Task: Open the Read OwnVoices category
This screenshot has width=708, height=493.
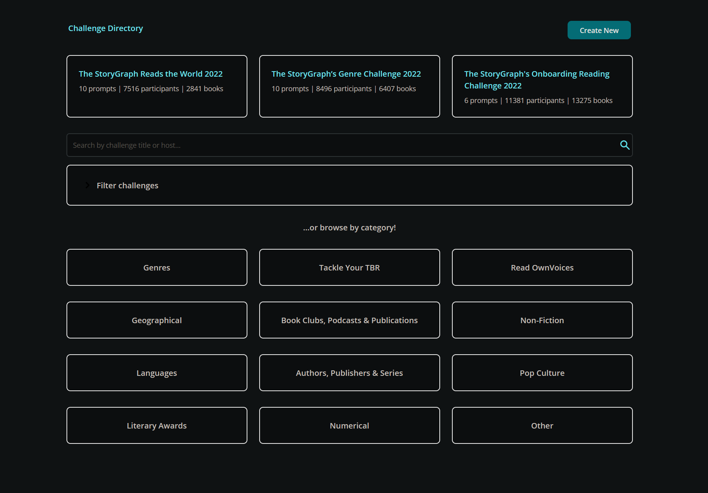Action: coord(542,267)
